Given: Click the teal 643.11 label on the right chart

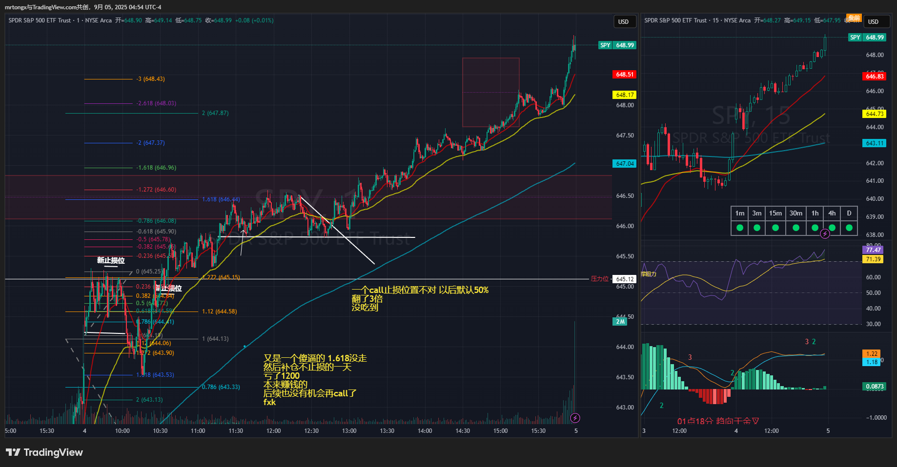Looking at the screenshot, I should click(874, 143).
